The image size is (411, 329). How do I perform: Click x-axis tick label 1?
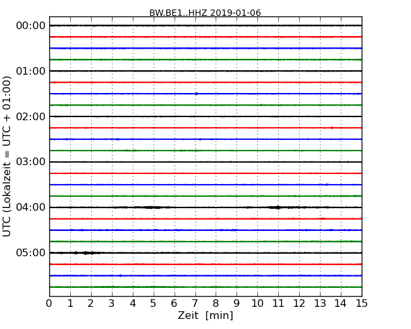tap(70, 304)
